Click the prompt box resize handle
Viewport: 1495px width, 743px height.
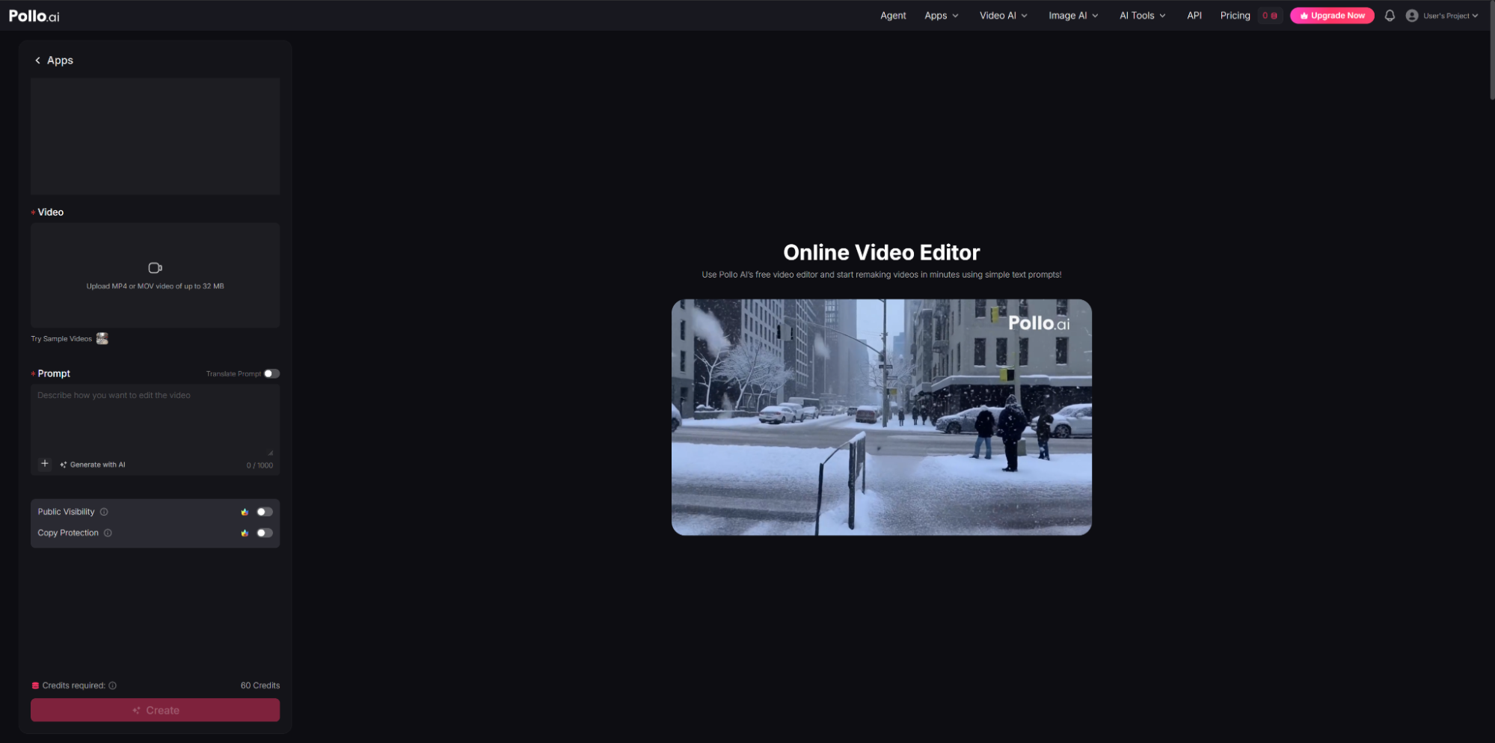coord(271,453)
